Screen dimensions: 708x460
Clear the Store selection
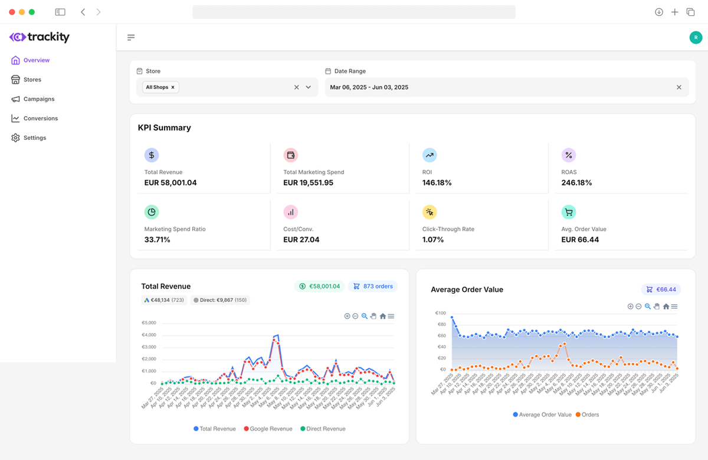point(297,87)
